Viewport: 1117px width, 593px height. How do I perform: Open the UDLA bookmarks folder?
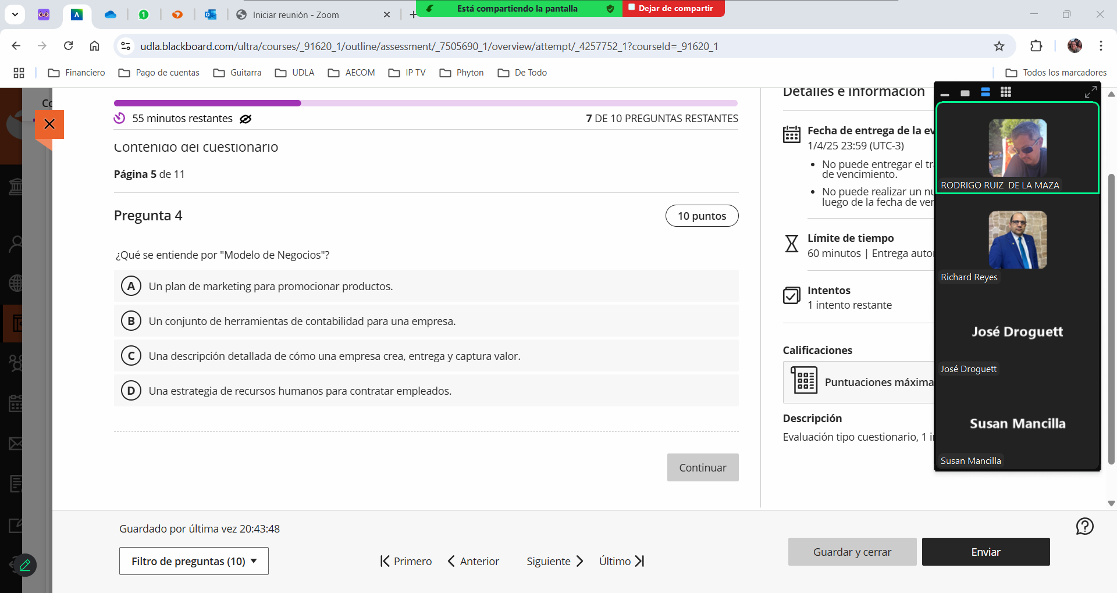tap(295, 73)
